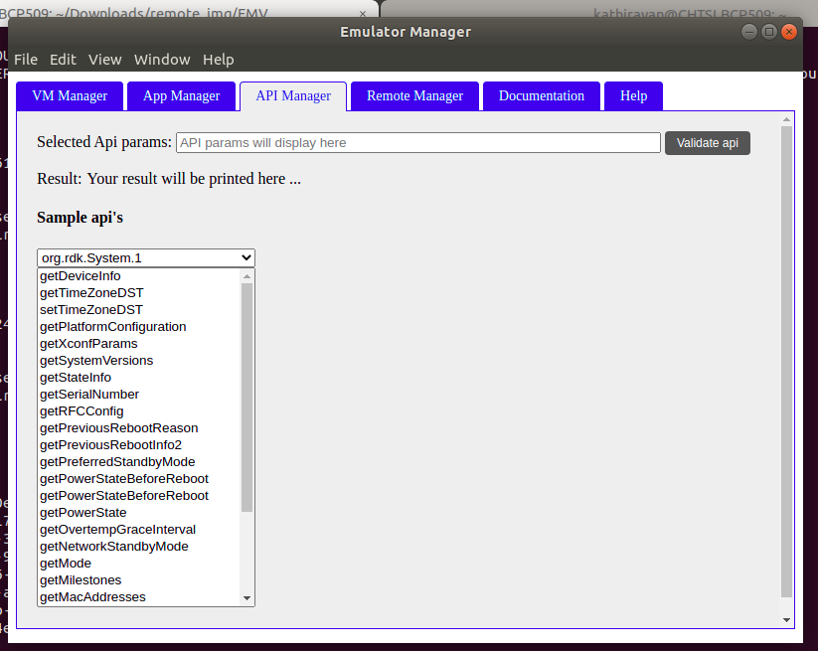The image size is (818, 651).
Task: Open the VM Manager tab
Action: point(70,96)
